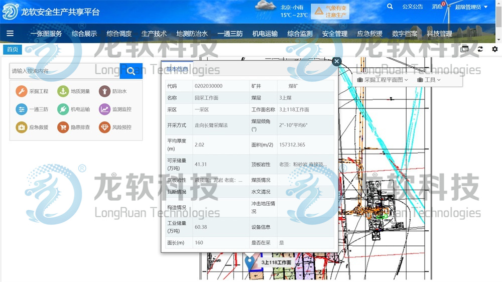Switch to the 首页 tab
The height and width of the screenshot is (282, 502).
[x=13, y=49]
